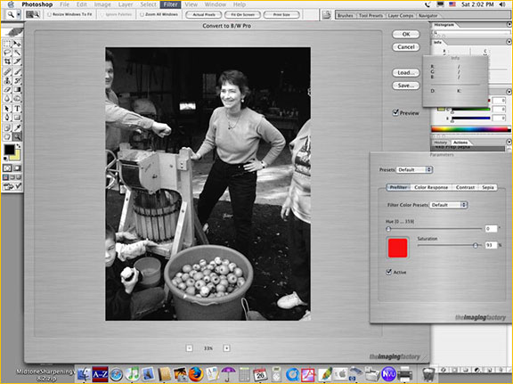513x384 pixels.
Task: Click the Save... button
Action: [406, 86]
